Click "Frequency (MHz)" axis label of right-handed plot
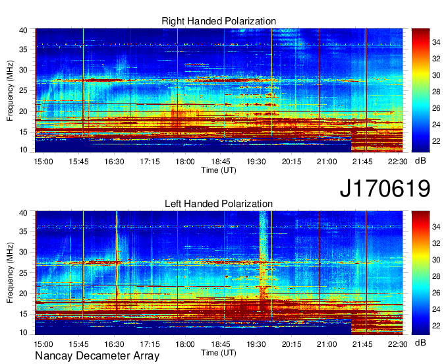This screenshot has width=448, height=364. tap(10, 90)
